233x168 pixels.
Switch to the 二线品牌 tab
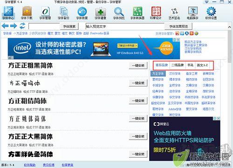pyautogui.click(x=178, y=65)
